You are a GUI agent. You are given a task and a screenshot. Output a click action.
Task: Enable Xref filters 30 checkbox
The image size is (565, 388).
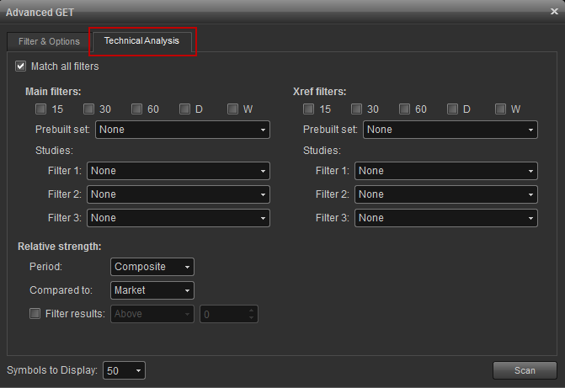point(357,109)
